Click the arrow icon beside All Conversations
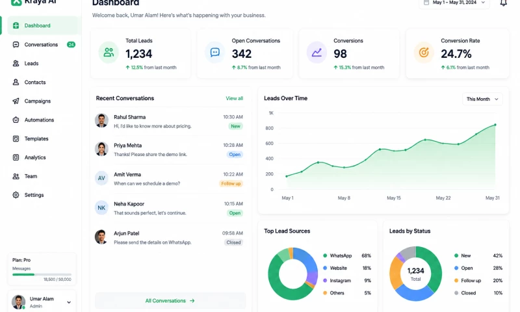This screenshot has height=312, width=520. tap(192, 301)
